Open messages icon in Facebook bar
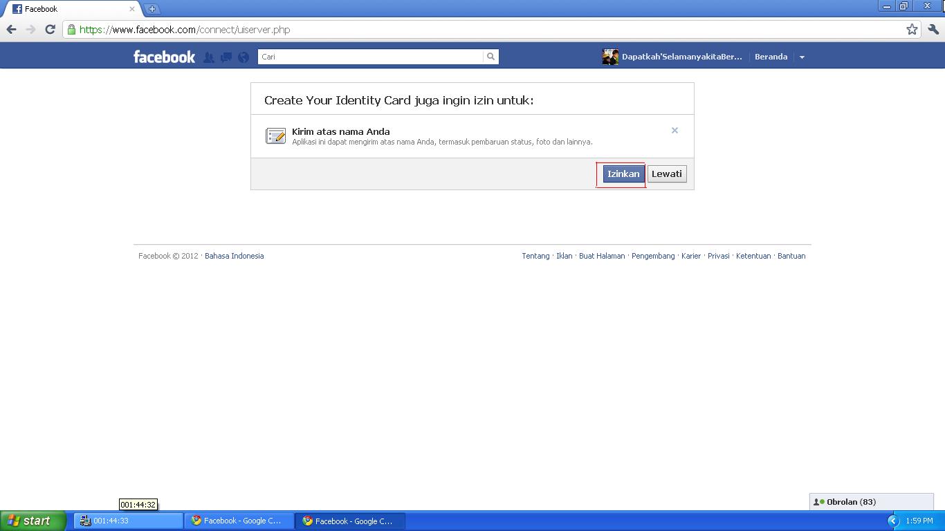The width and height of the screenshot is (945, 531). point(226,57)
